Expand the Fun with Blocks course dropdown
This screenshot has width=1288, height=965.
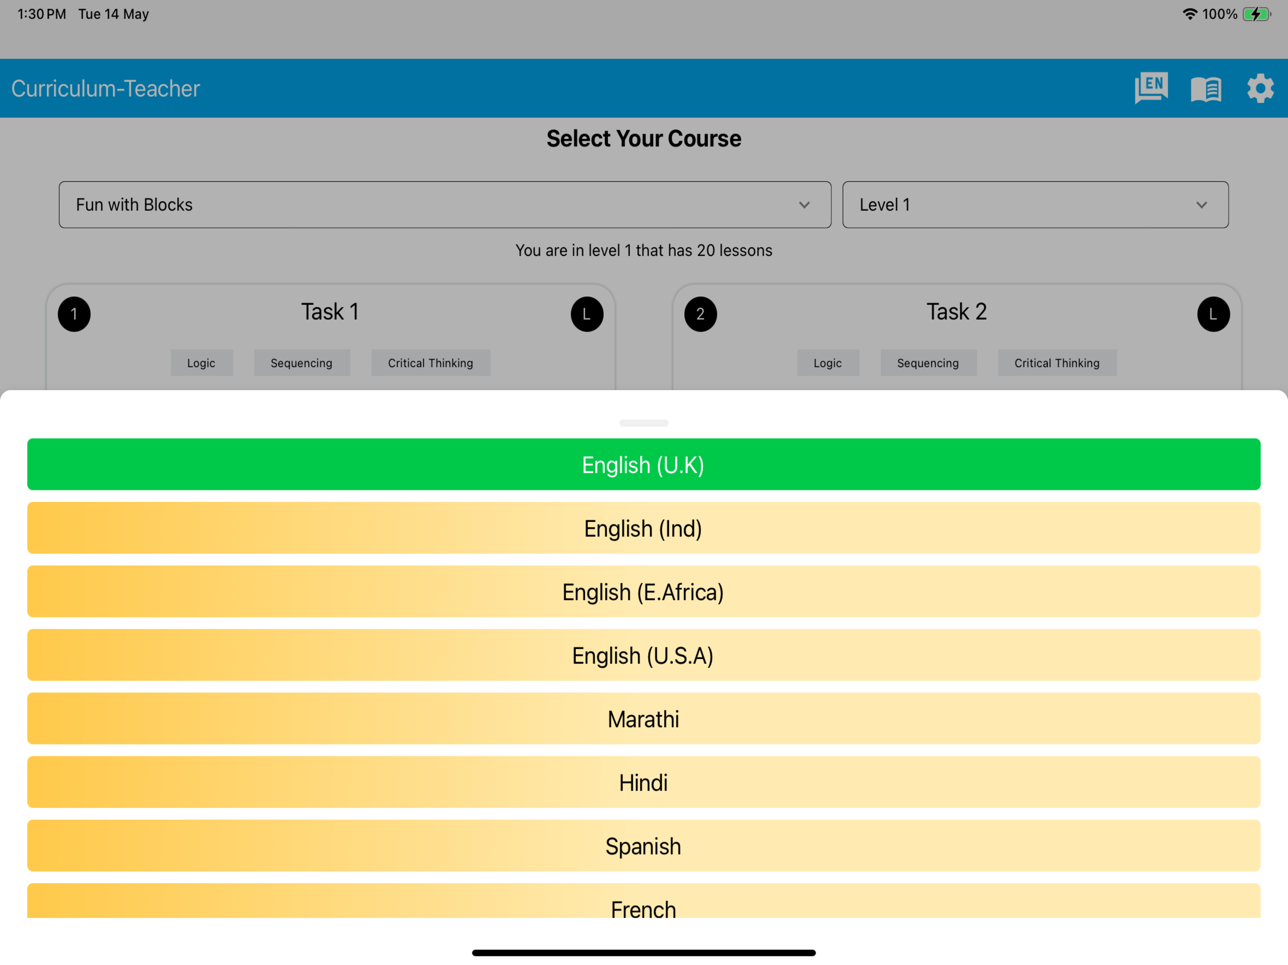pos(445,205)
